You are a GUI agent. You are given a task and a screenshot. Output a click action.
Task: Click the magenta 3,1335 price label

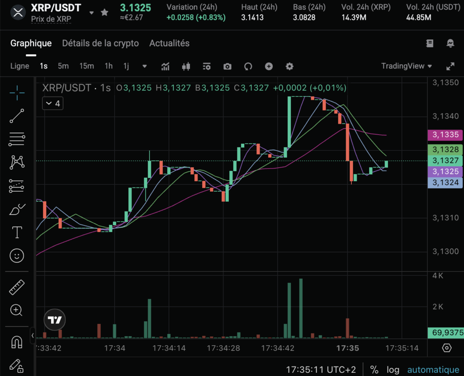pyautogui.click(x=445, y=135)
